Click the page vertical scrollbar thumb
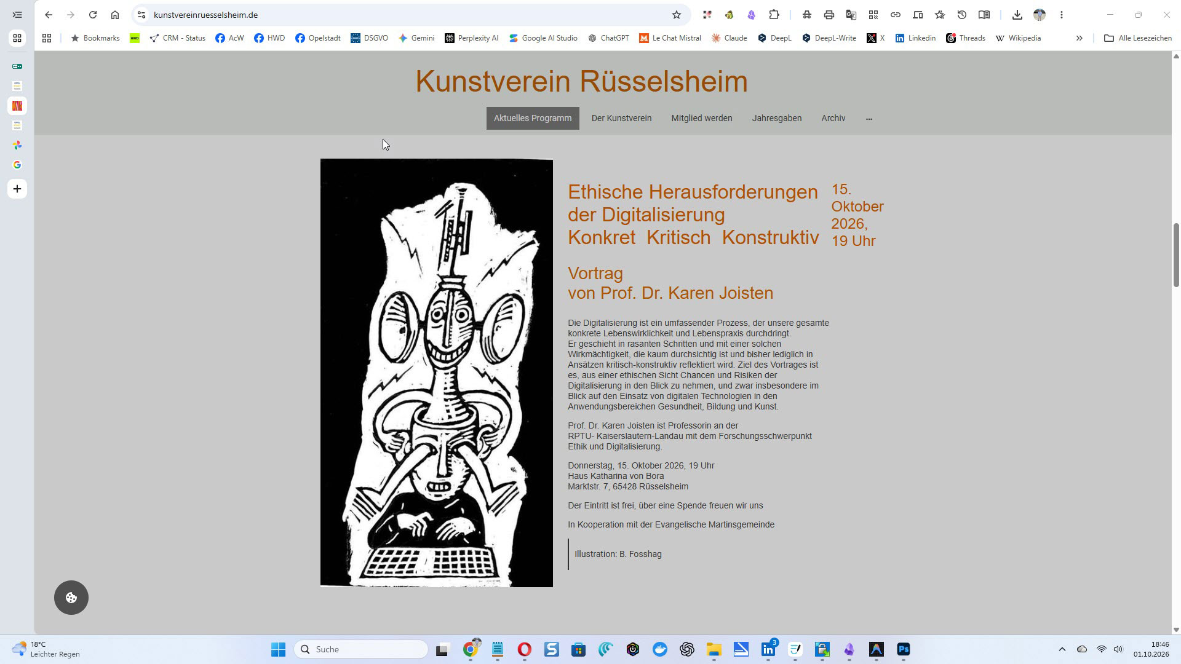This screenshot has width=1181, height=664. tap(1176, 255)
